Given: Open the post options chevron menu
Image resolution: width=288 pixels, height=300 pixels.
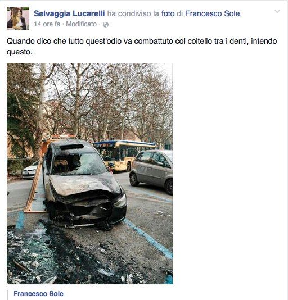Looking at the screenshot, I should tap(277, 11).
